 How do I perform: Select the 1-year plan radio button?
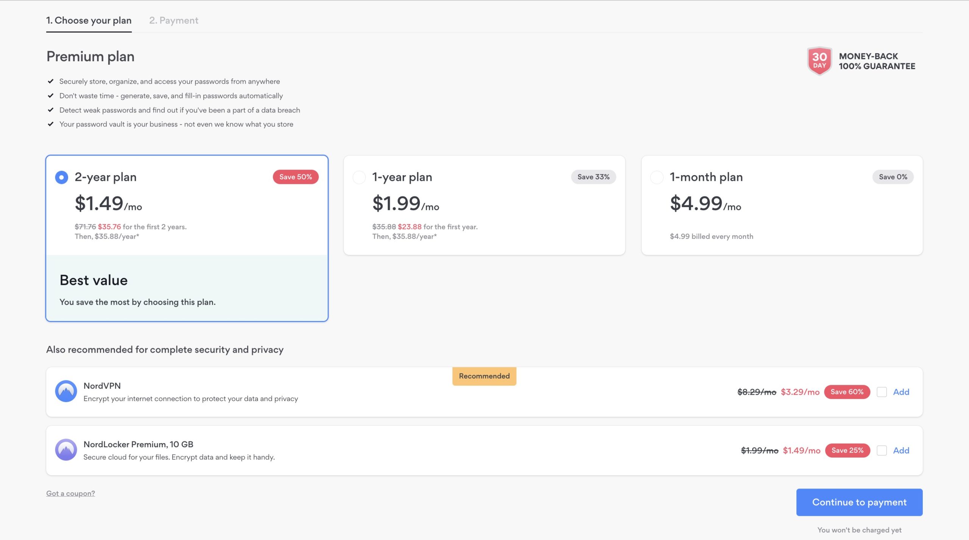(x=359, y=177)
